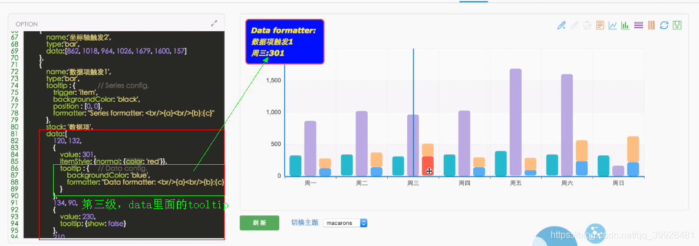This screenshot has height=246, width=699.
Task: Click code line data:[862, 1018, 964...
Action: click(x=116, y=52)
